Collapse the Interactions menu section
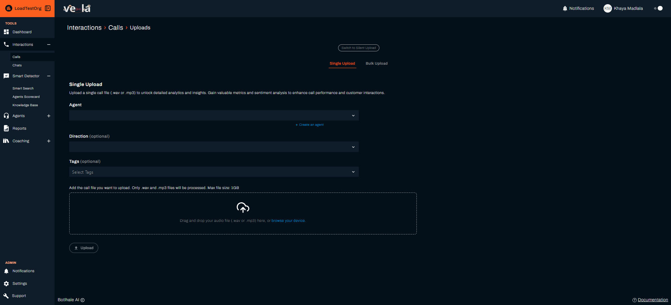The image size is (671, 305). coord(49,45)
